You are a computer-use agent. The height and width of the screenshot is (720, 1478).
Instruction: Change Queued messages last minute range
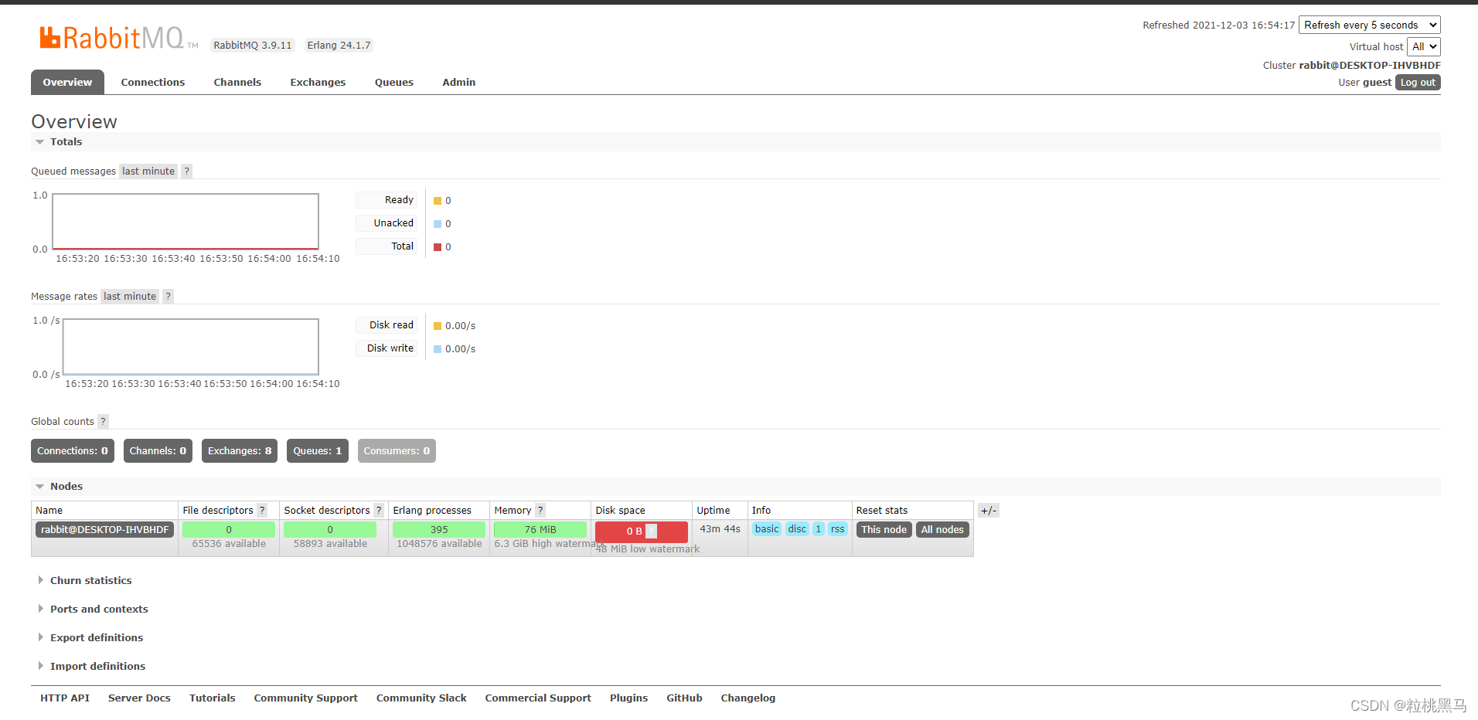(x=148, y=172)
